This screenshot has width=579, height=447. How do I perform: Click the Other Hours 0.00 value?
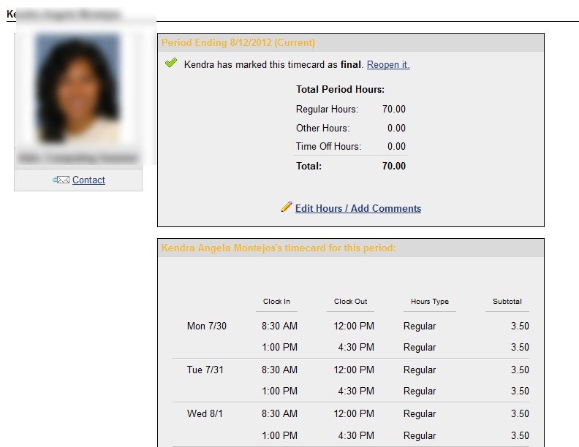396,128
